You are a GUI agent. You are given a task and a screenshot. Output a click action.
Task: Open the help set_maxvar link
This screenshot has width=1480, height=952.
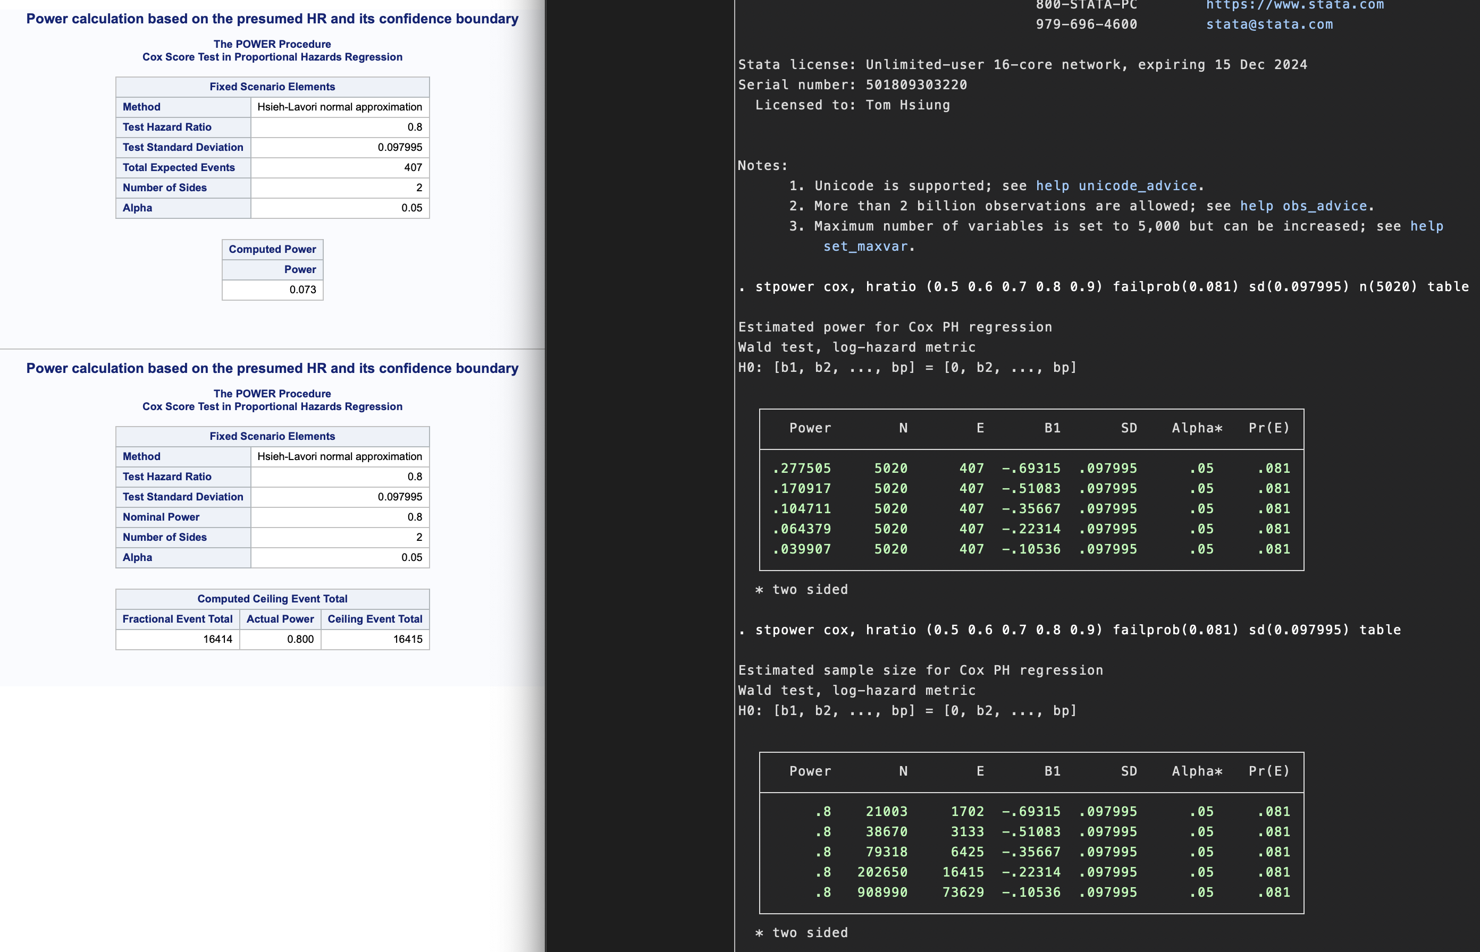pos(868,245)
